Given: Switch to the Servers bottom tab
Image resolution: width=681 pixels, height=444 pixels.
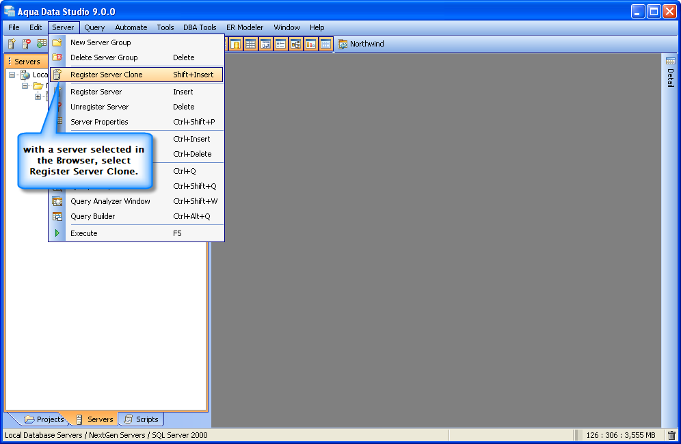Looking at the screenshot, I should pos(94,419).
